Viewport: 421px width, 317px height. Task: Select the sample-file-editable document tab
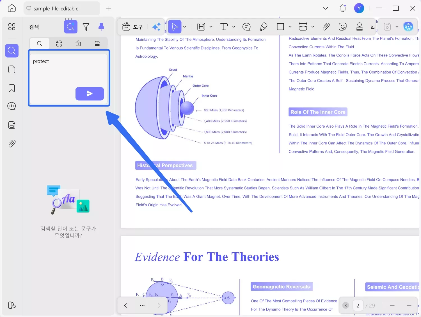point(62,8)
